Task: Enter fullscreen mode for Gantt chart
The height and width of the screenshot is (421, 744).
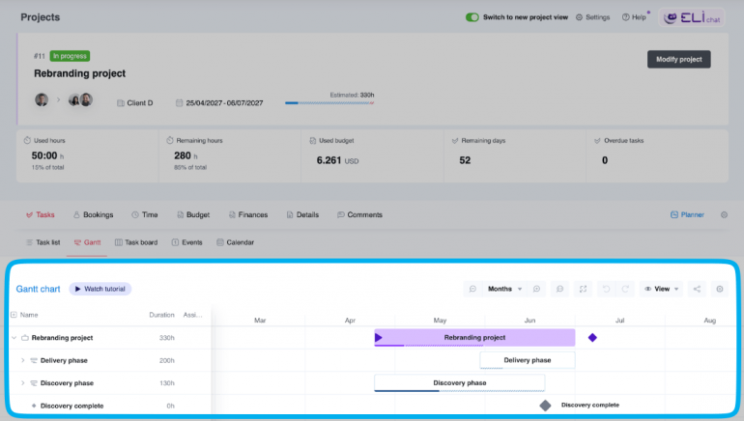Action: tap(583, 289)
